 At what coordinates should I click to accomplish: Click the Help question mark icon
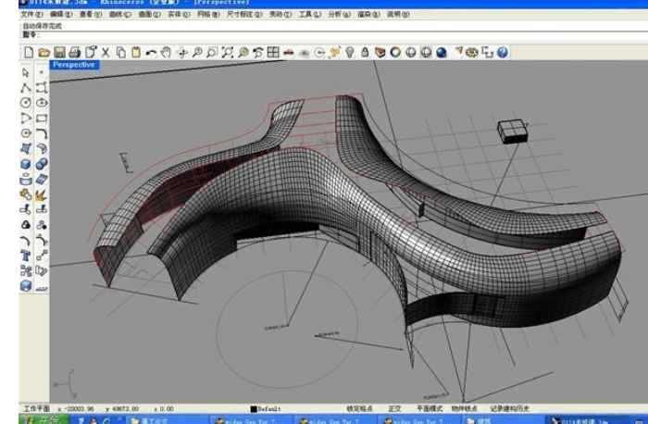[502, 54]
